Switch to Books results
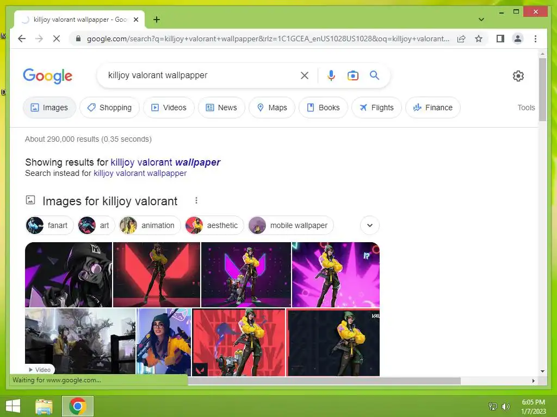The width and height of the screenshot is (557, 417). (323, 108)
